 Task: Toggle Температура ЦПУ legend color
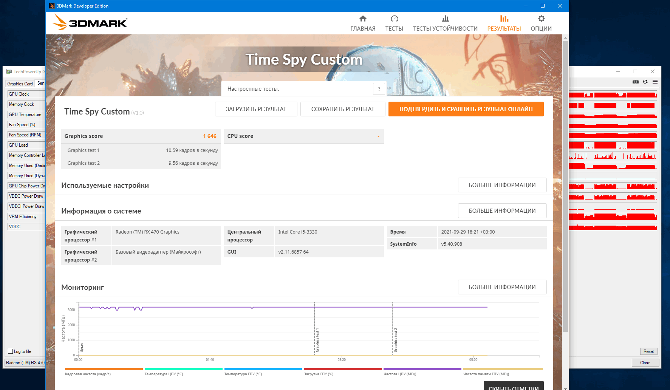click(x=183, y=369)
